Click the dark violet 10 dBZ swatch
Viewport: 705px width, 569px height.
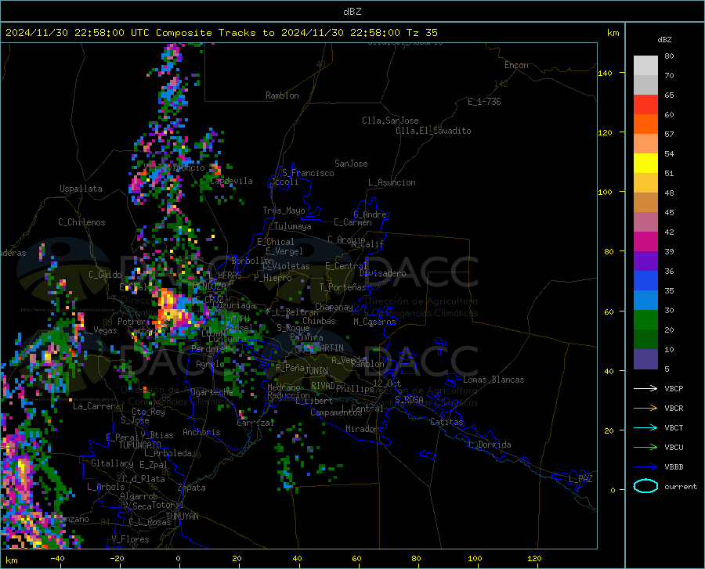click(645, 359)
